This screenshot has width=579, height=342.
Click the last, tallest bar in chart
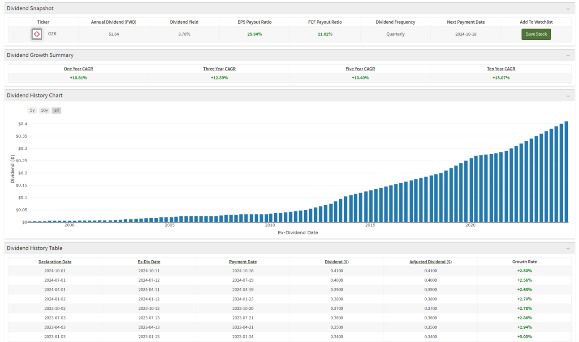coord(566,172)
